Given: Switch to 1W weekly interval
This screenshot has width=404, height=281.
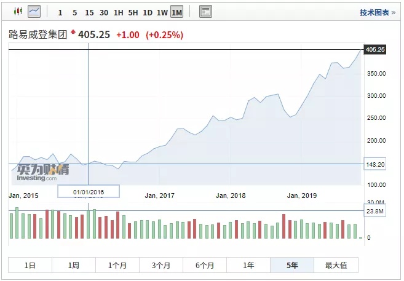Looking at the screenshot, I should coord(162,12).
